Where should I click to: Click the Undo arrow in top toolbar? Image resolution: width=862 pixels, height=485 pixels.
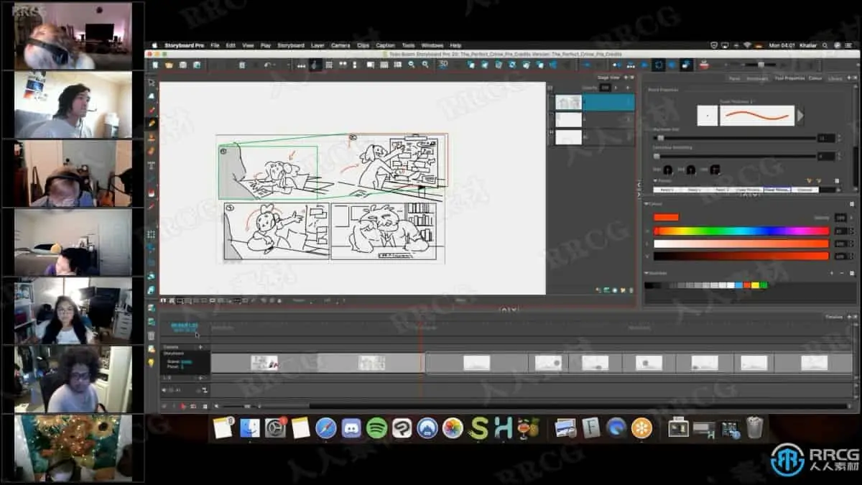[x=267, y=65]
